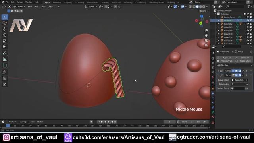Screen dimensions: 254x143
Task: Click the Blender logo menu icon
Action: (3, 2)
